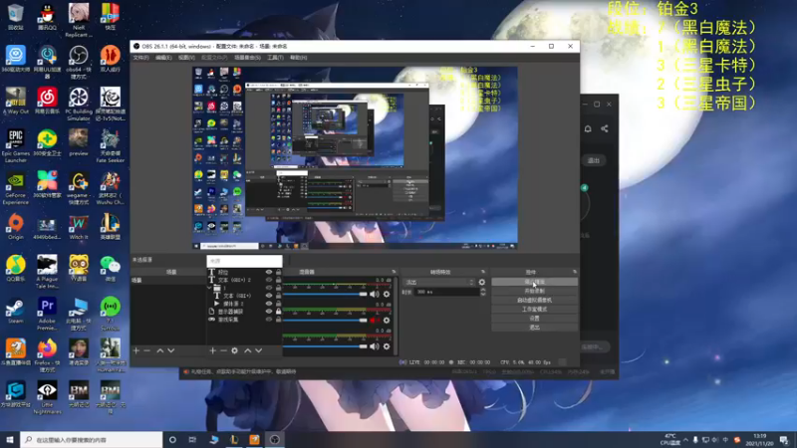This screenshot has height=448, width=797.
Task: Pop out the 转场特效 dock panel
Action: [483, 272]
